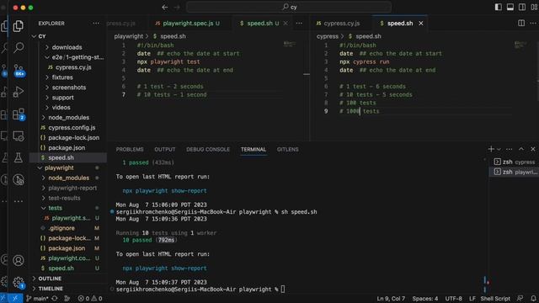539x303 pixels.
Task: Customize layout from title bar
Action: 534,8
